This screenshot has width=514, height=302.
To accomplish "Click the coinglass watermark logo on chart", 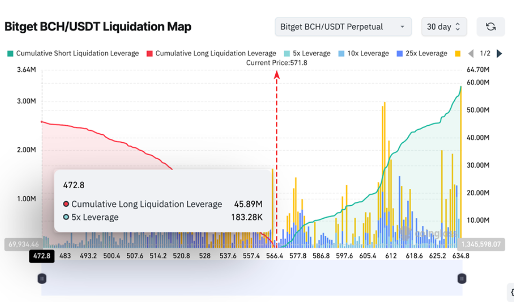I will (419, 231).
